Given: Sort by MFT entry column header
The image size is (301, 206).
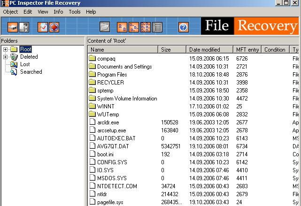Looking at the screenshot, I should pyautogui.click(x=247, y=50).
